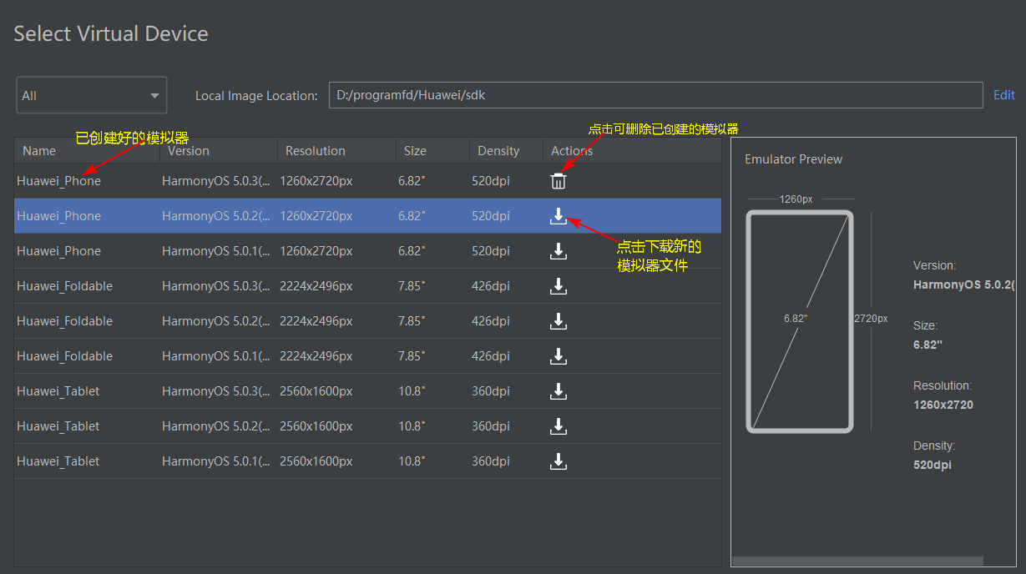Select Huawei_Tablet name in HarmonyOS 5.0.3 row
1026x574 pixels.
(58, 391)
